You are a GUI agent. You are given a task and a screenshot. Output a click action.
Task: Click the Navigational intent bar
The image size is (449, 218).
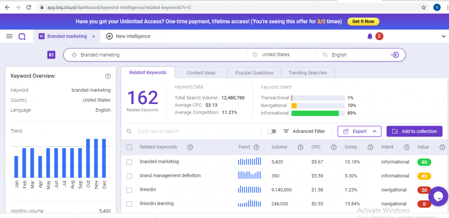(318, 105)
